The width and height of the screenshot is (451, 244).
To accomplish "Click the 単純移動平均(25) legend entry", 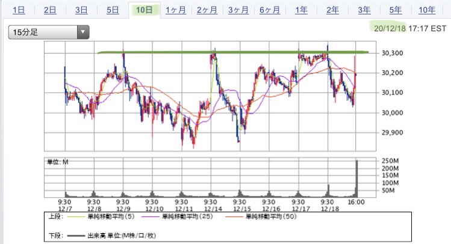I will 177,216.
